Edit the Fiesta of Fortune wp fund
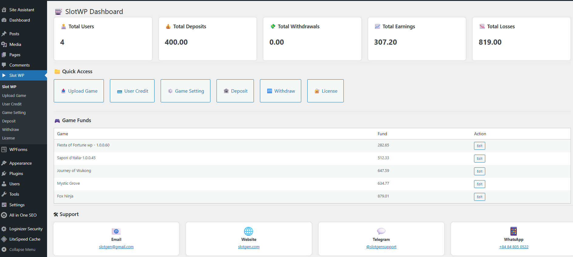 479,146
